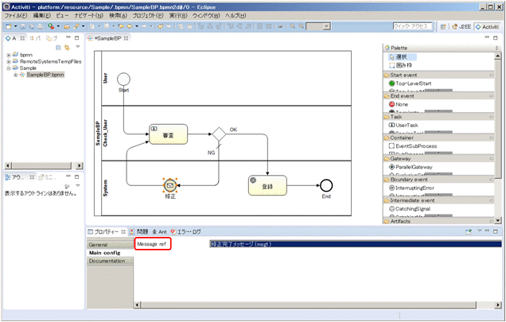Viewport: 506px width, 322px height.
Task: Click the End event circle
Action: tap(325, 185)
